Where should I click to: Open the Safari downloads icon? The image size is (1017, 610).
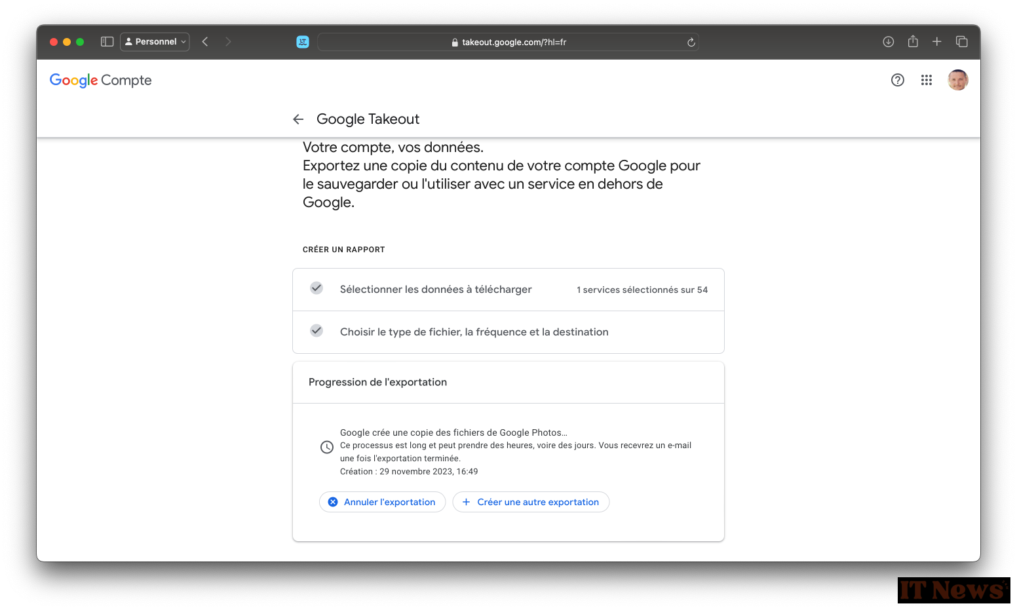(889, 41)
